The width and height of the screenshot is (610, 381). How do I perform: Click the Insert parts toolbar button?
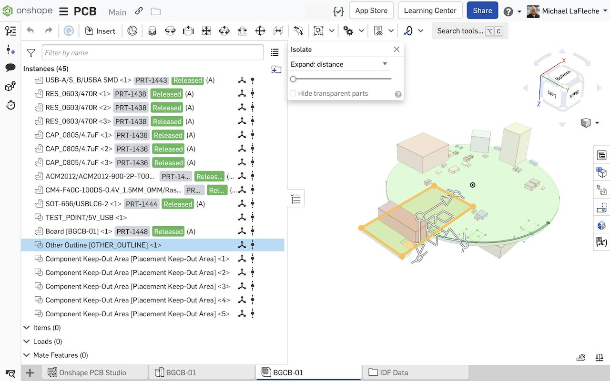coord(100,31)
